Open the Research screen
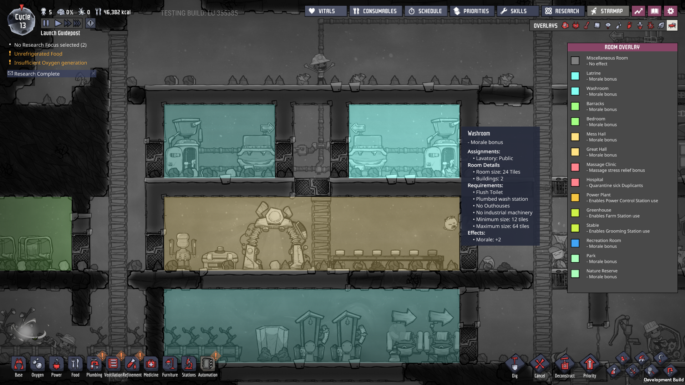This screenshot has width=685, height=385. 562,11
